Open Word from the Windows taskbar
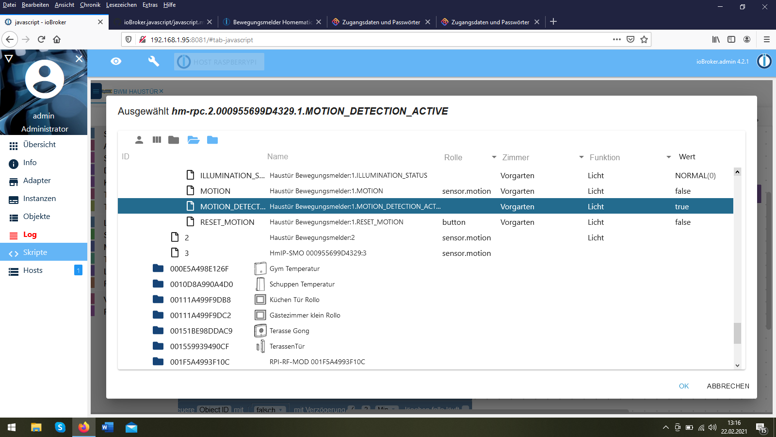Image resolution: width=776 pixels, height=437 pixels. [x=108, y=427]
